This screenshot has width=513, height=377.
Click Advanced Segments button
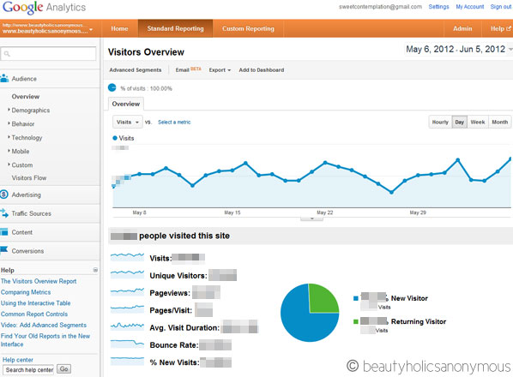(x=136, y=70)
